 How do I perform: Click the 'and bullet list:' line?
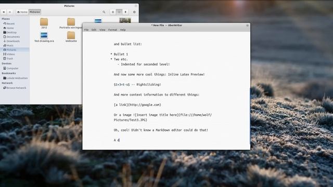point(127,44)
